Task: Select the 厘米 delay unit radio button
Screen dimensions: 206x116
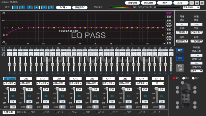Action: (x=184, y=78)
